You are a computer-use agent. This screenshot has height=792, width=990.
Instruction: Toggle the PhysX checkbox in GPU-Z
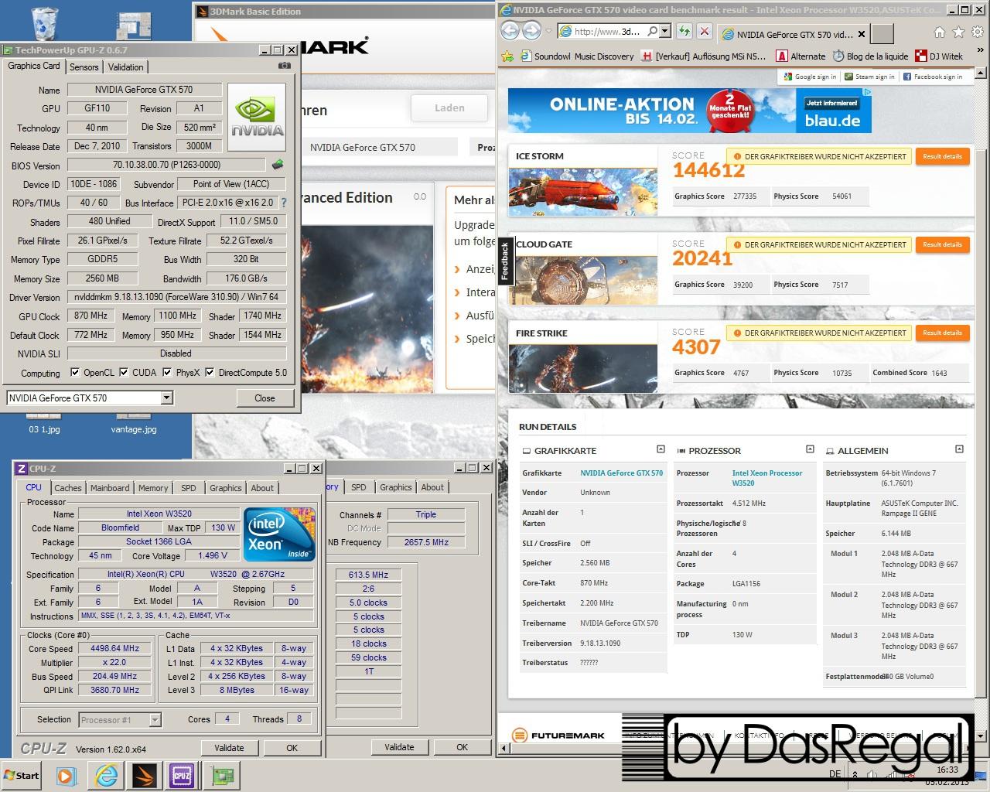[167, 372]
